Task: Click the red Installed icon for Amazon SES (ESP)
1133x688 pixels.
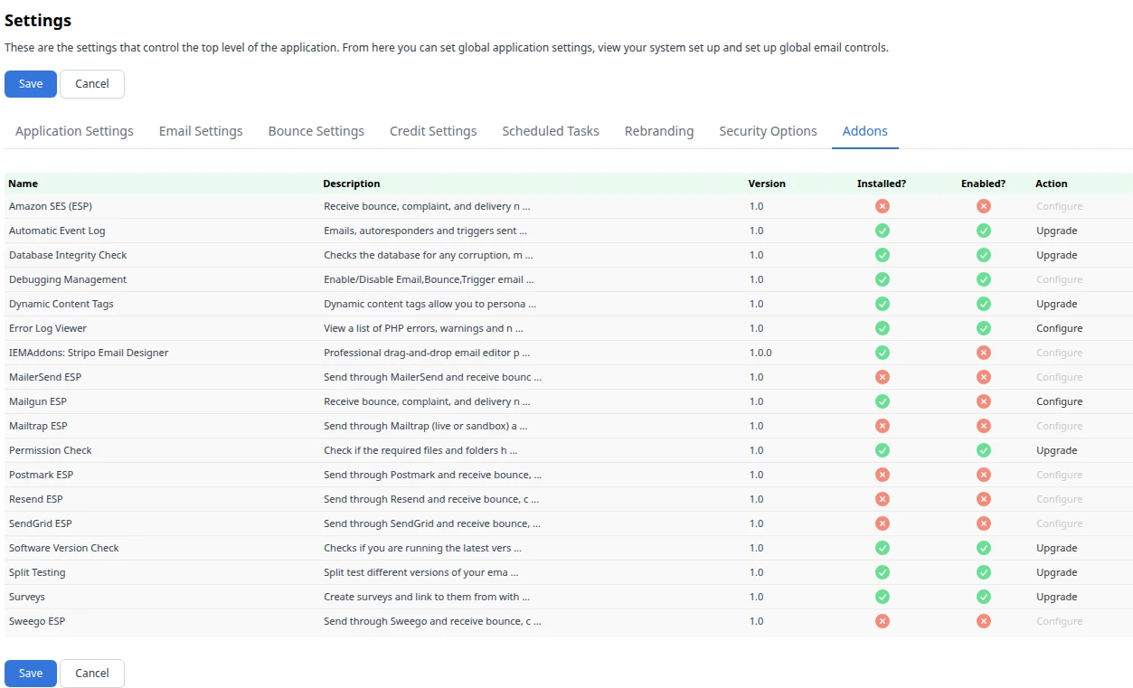Action: [883, 206]
